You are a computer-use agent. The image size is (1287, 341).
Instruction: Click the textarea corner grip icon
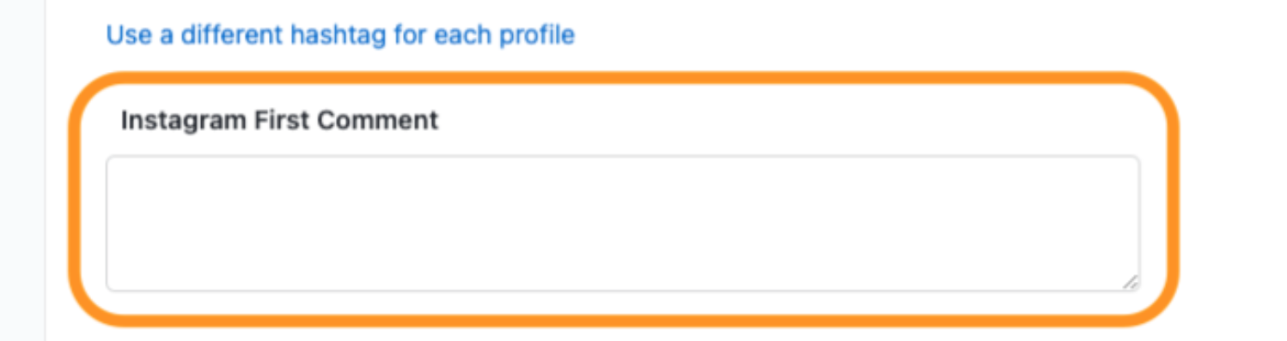1130,281
